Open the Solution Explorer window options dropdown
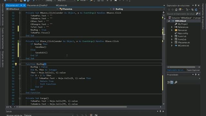 tap(193, 5)
